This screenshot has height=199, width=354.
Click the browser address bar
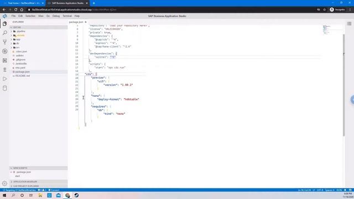171,10
